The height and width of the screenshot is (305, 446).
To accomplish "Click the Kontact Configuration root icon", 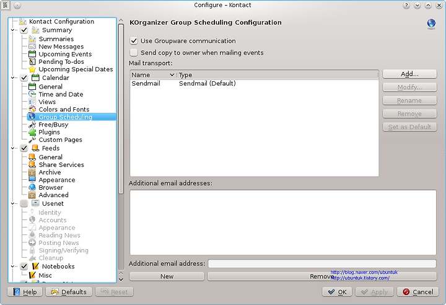I will tap(22, 21).
